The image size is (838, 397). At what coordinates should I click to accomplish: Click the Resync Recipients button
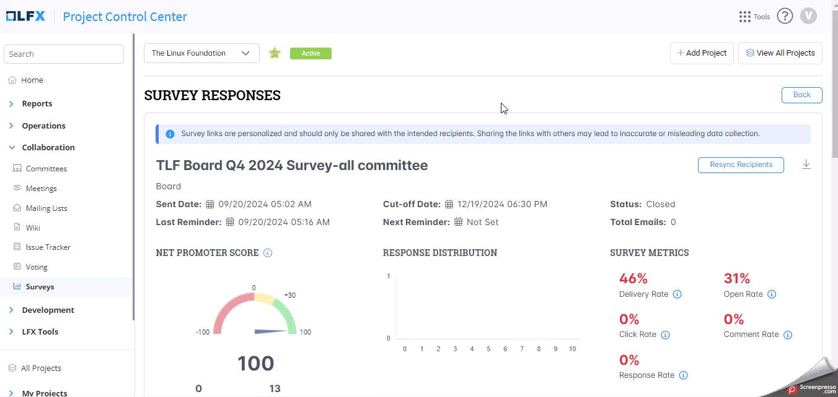[x=741, y=165]
